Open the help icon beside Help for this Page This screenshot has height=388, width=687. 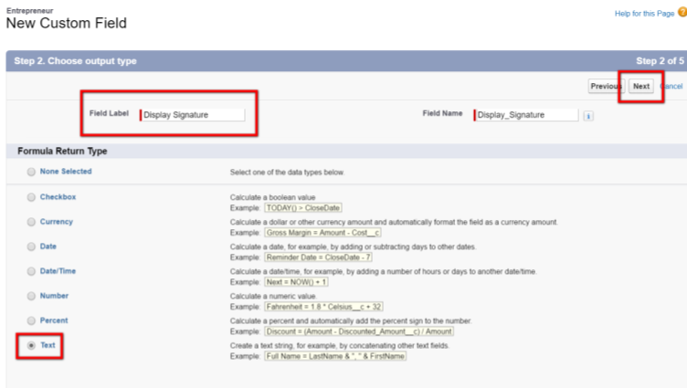click(682, 12)
